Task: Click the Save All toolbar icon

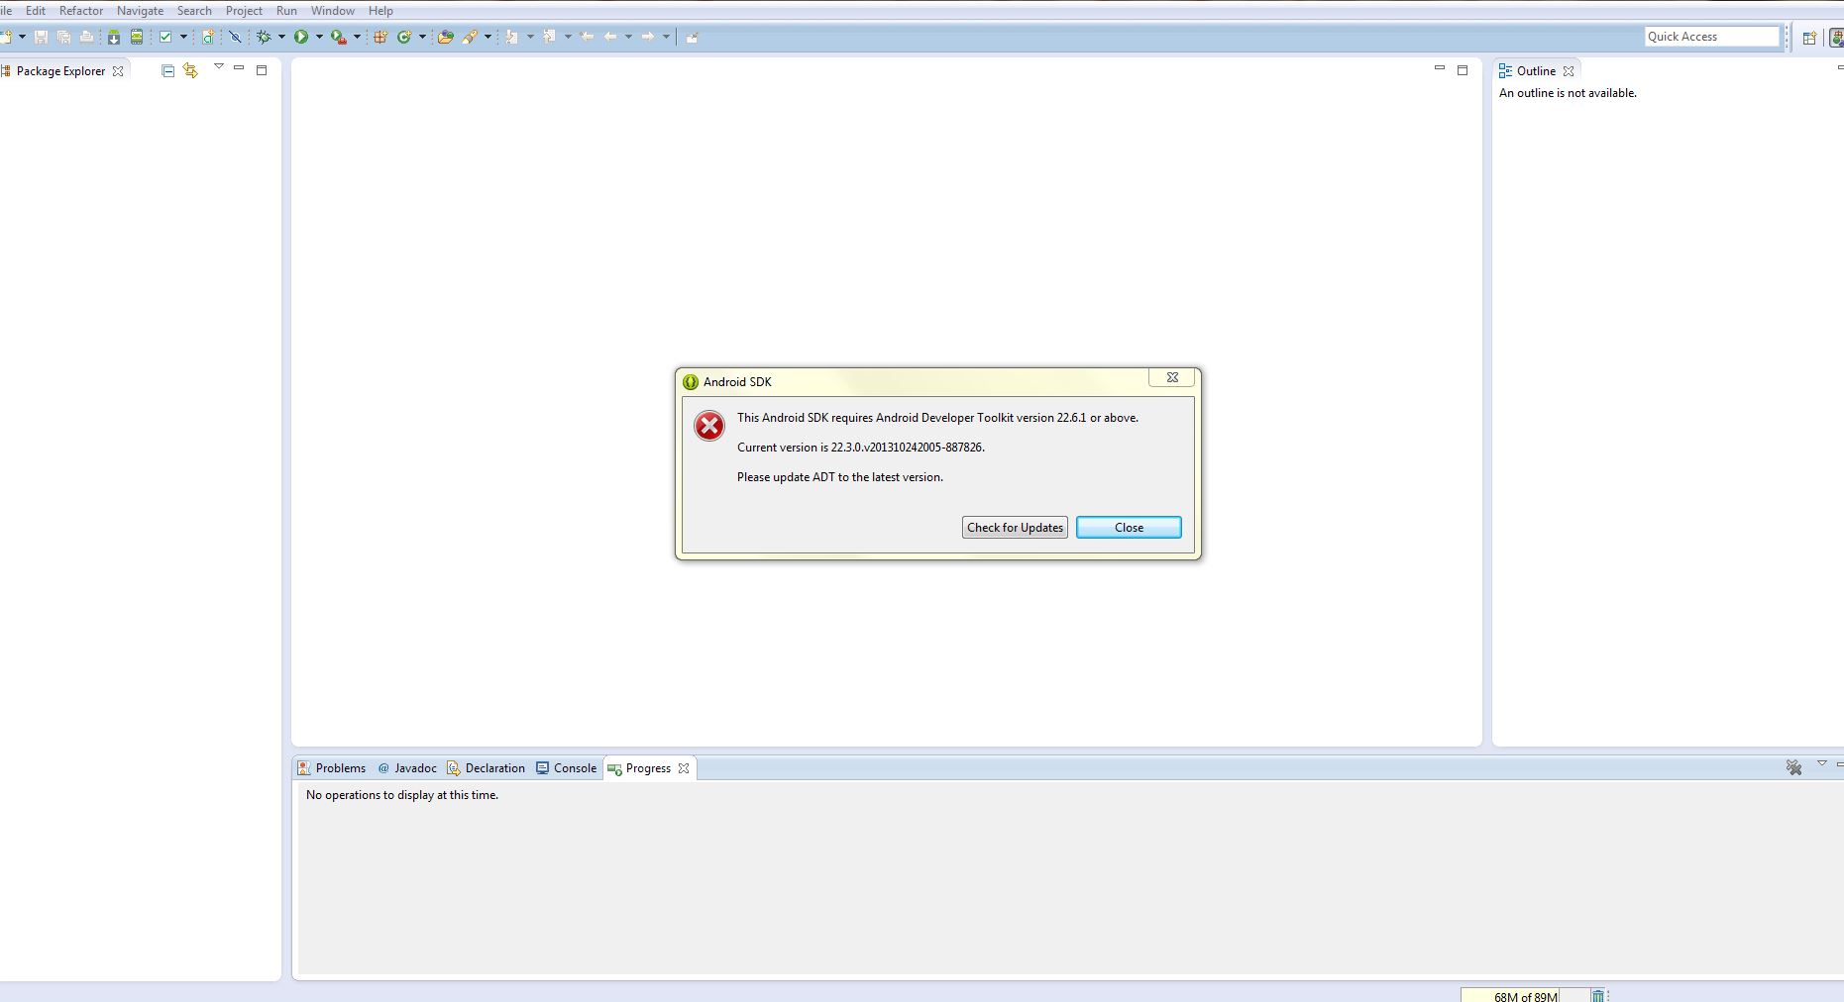Action: tap(63, 37)
